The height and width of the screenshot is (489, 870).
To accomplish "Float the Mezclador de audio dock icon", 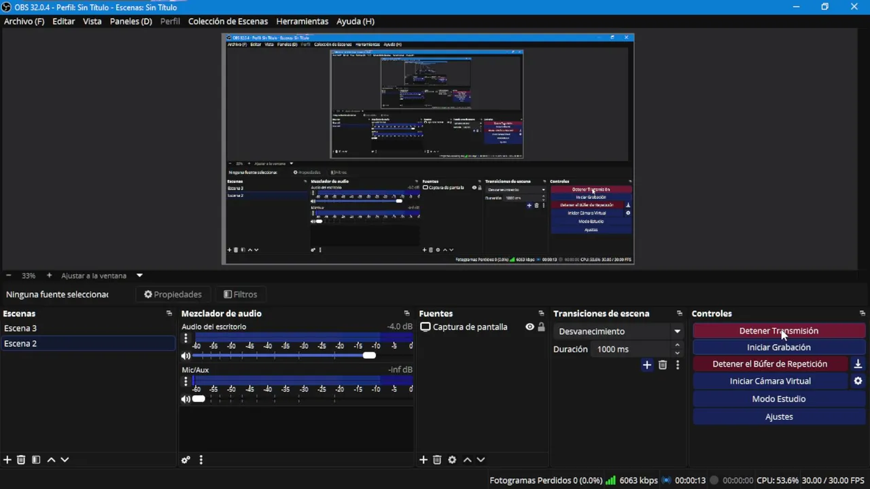I will pyautogui.click(x=407, y=313).
